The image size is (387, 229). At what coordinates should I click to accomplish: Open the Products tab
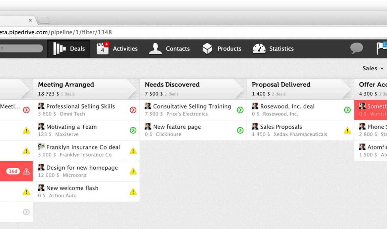coord(222,49)
